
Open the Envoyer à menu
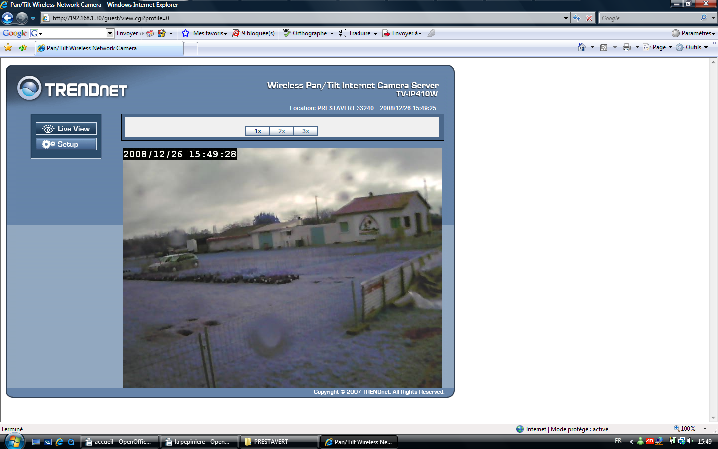[402, 33]
